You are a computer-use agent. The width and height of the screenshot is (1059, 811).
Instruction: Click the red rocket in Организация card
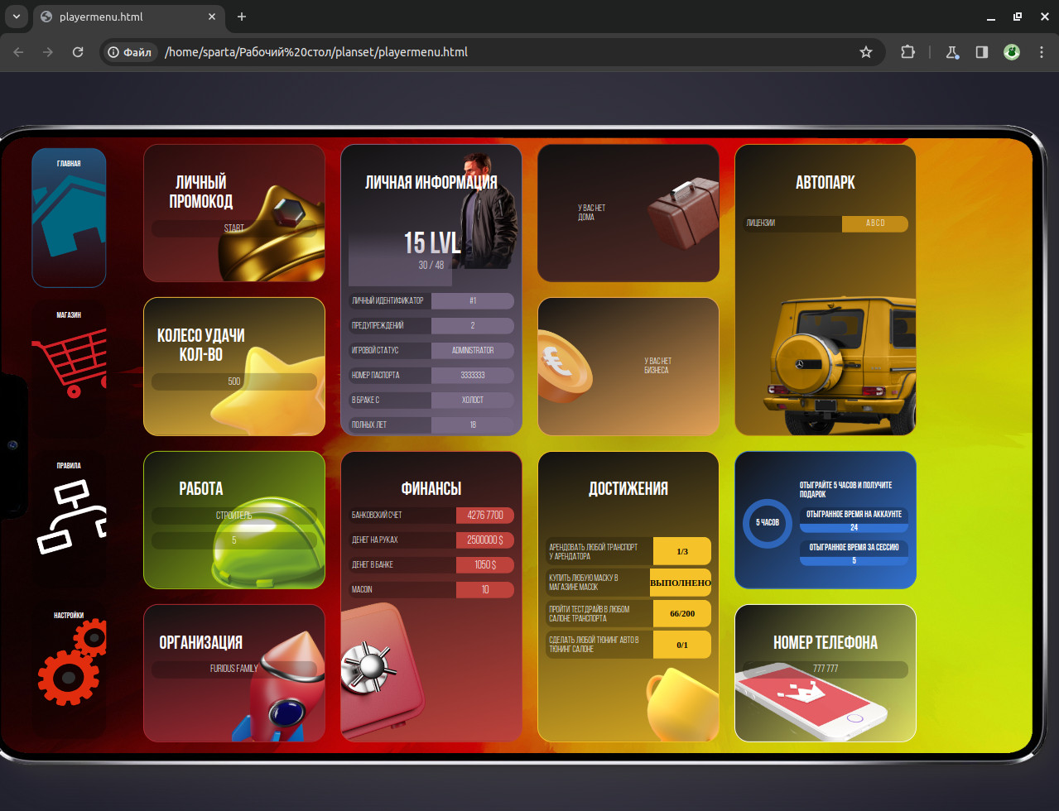tap(277, 686)
